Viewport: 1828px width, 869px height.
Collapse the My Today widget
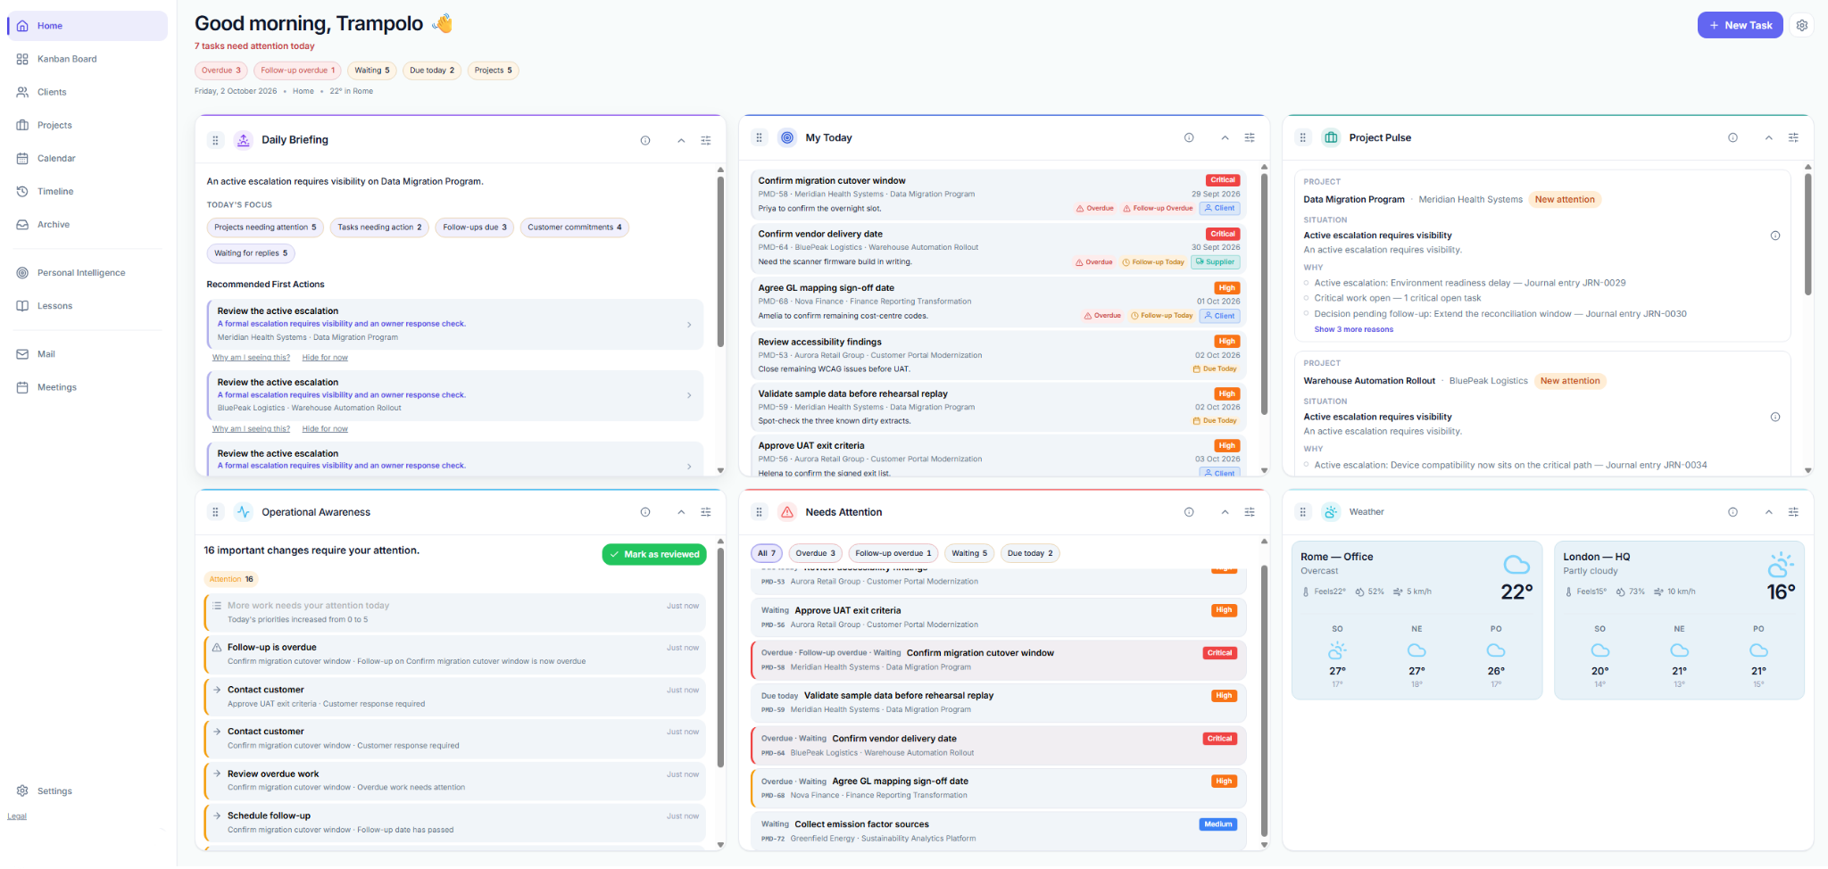1225,138
